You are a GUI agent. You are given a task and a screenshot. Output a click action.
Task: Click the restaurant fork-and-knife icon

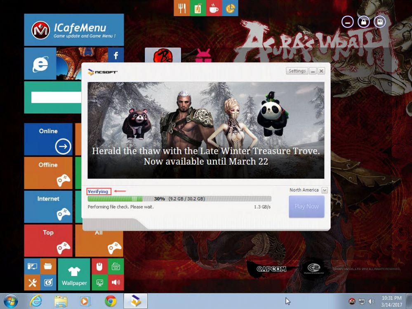(181, 8)
